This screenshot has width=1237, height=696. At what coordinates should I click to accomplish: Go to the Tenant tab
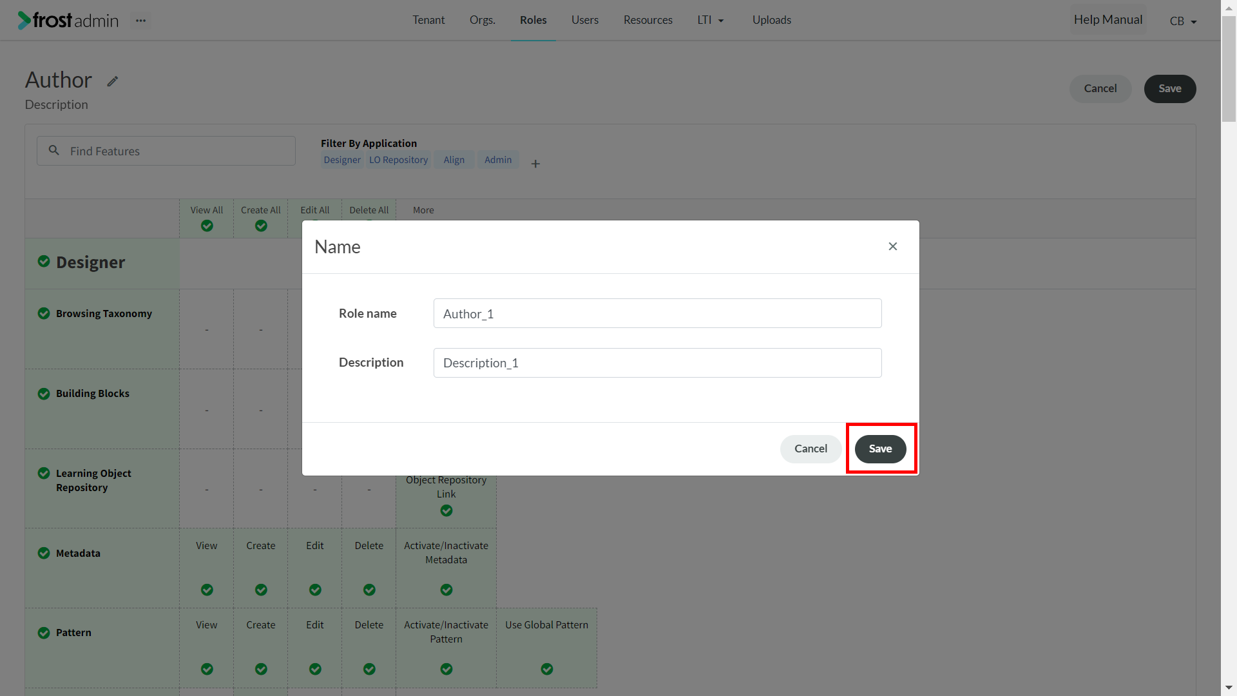pos(428,21)
